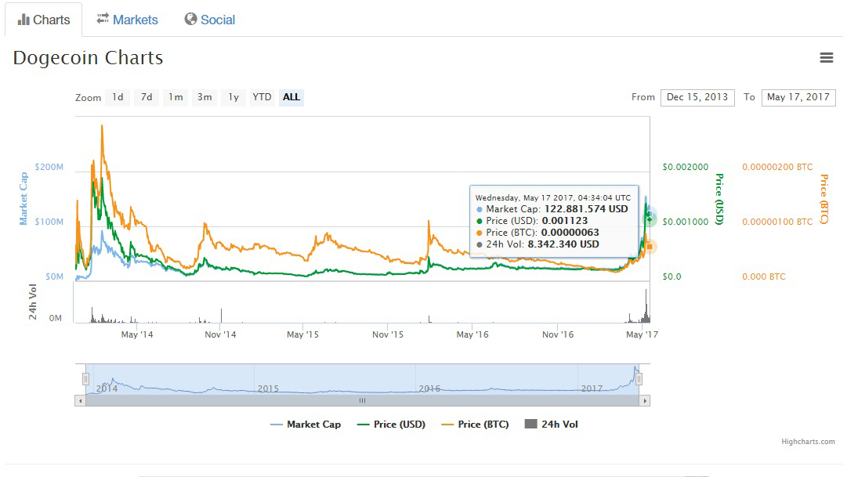This screenshot has width=847, height=477.
Task: Click the Dogecoin Charts heading
Action: coord(88,58)
